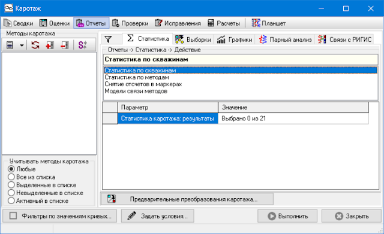
Task: Open the Расчеты toolbar section
Action: [224, 23]
